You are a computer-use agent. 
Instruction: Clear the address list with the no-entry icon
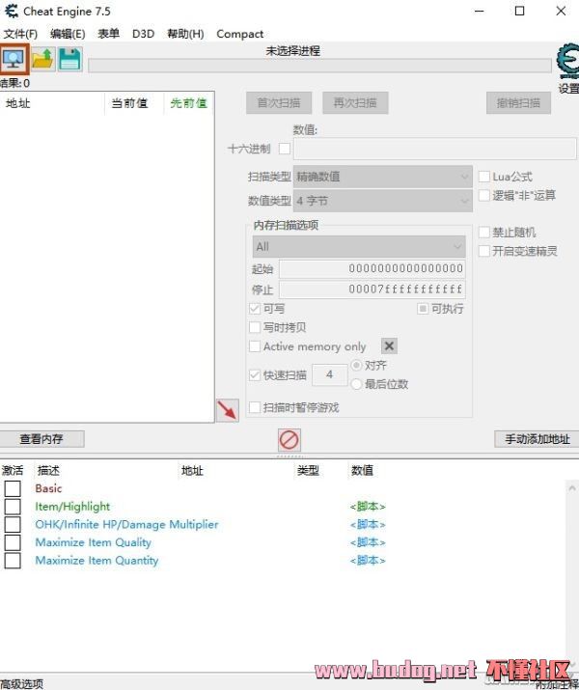(289, 440)
